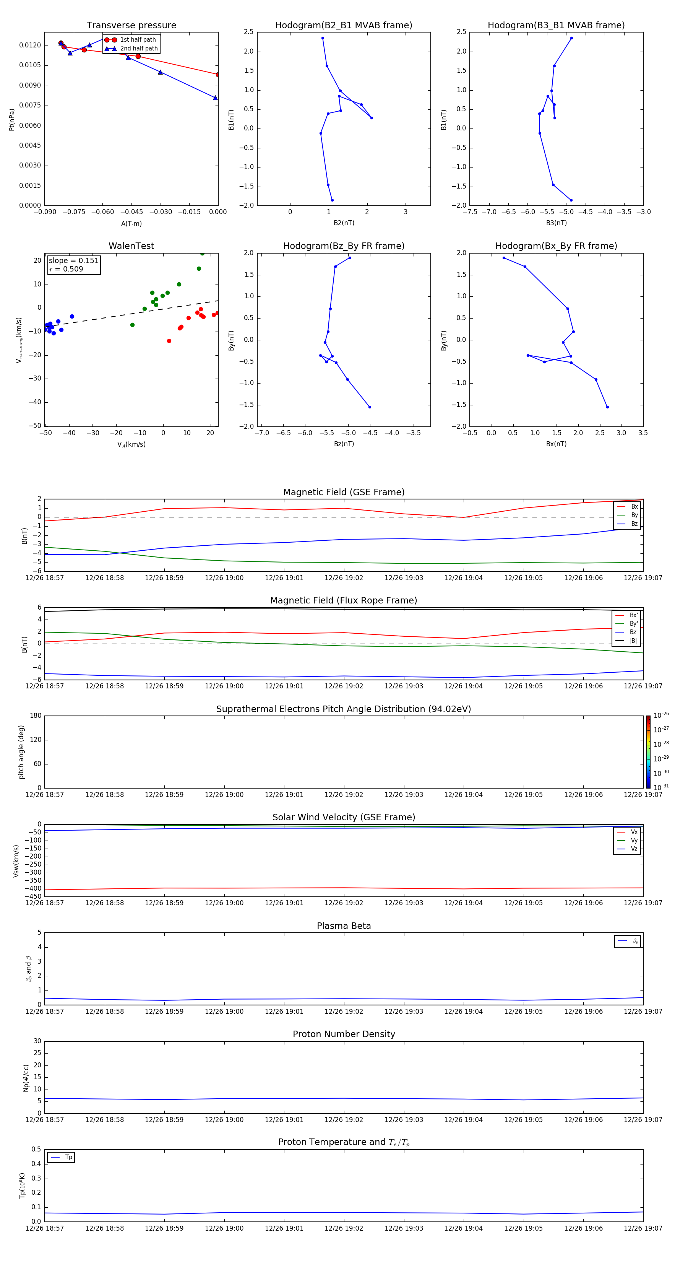This screenshot has height=1262, width=688.
Task: Click the "Transverse pressure" plot title
Action: point(131,26)
